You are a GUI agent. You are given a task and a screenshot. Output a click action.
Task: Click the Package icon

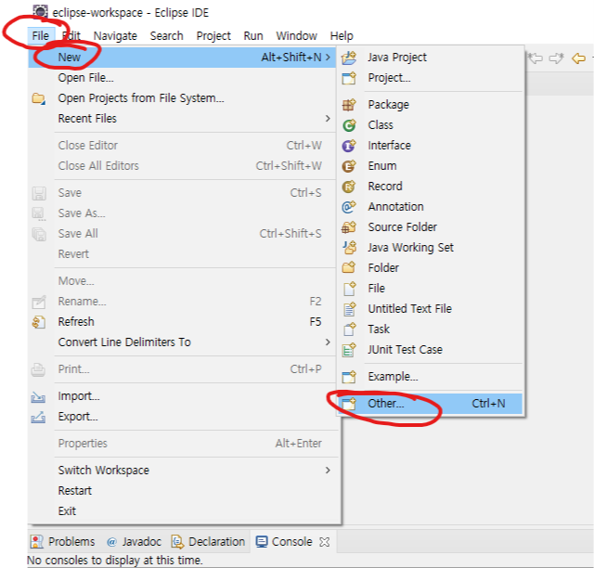[349, 105]
